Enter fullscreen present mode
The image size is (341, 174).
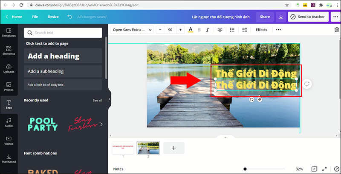[x=324, y=169]
